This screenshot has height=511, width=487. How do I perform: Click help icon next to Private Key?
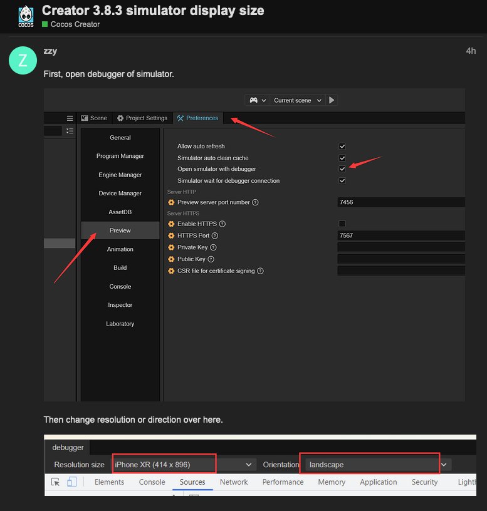click(213, 247)
